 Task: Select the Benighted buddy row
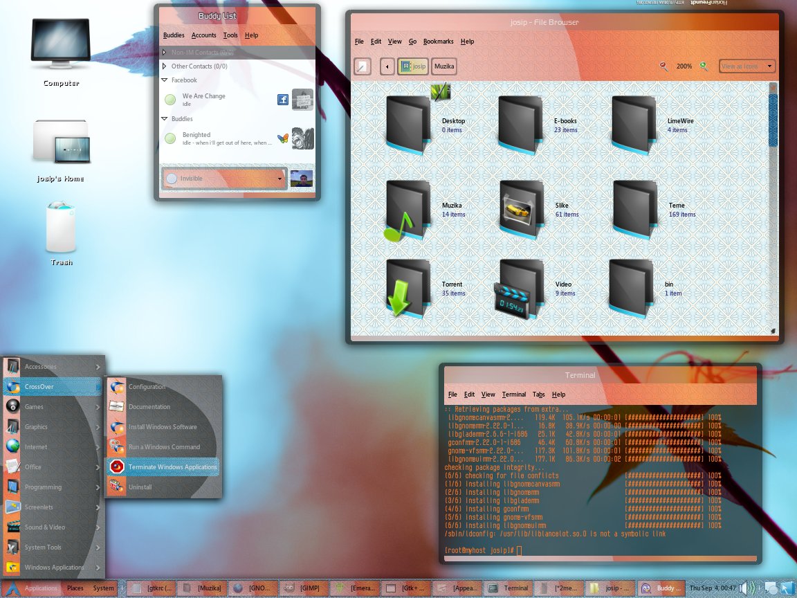[237, 138]
